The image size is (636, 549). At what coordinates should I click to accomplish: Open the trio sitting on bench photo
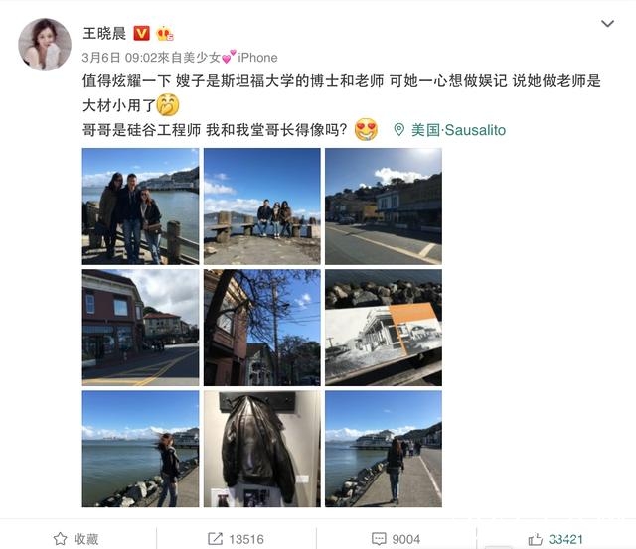click(x=262, y=206)
